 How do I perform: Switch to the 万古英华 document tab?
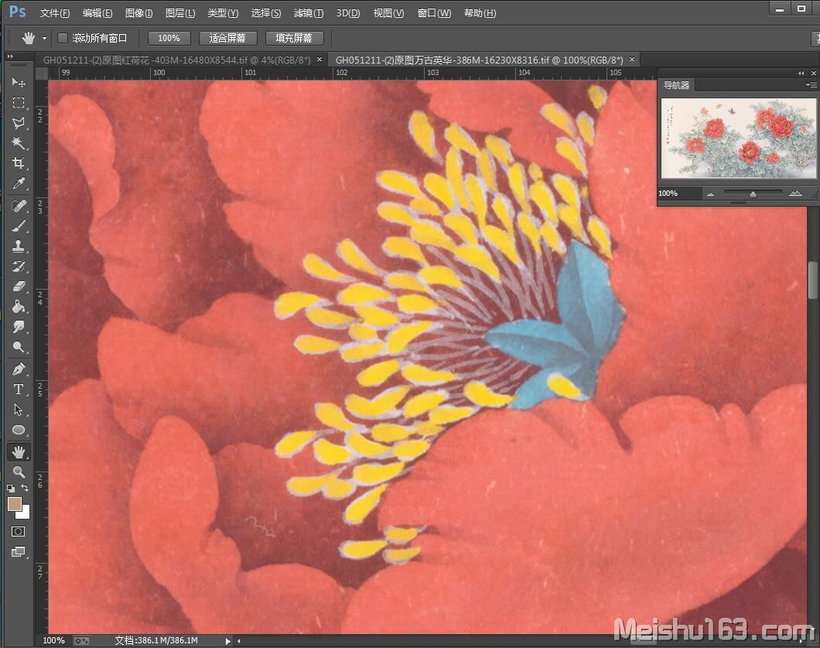click(479, 60)
